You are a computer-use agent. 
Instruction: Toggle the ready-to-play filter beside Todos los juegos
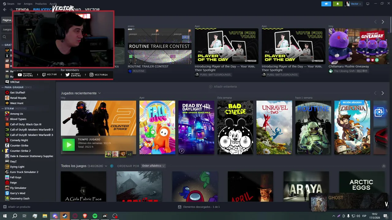pos(112,166)
